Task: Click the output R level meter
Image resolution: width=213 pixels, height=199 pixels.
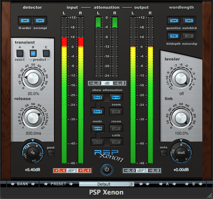Action: (x=150, y=90)
